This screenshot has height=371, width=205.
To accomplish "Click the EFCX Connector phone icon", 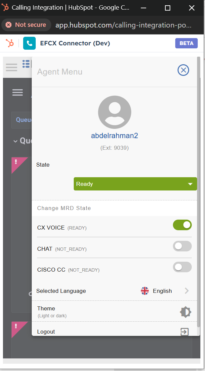I will coord(29,43).
